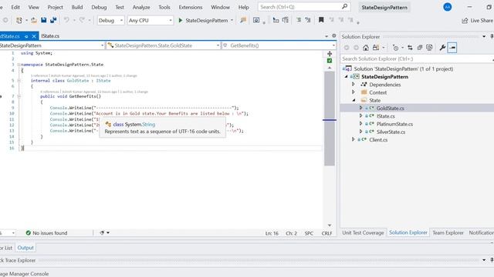Open Properties wrench icon in Solution Explorer
494x277 pixels.
click(442, 48)
